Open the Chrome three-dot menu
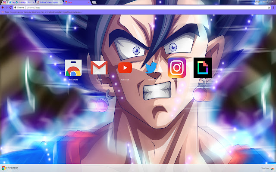 [x=273, y=8]
